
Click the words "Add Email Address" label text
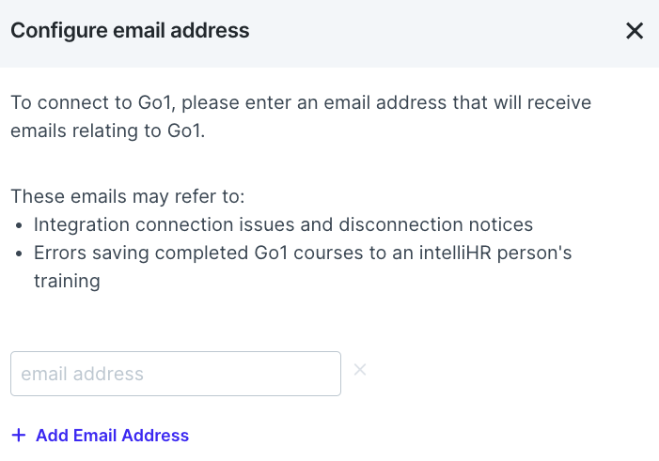pos(113,436)
